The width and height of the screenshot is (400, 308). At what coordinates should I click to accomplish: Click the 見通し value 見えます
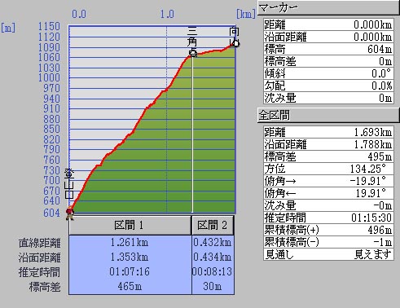click(373, 254)
